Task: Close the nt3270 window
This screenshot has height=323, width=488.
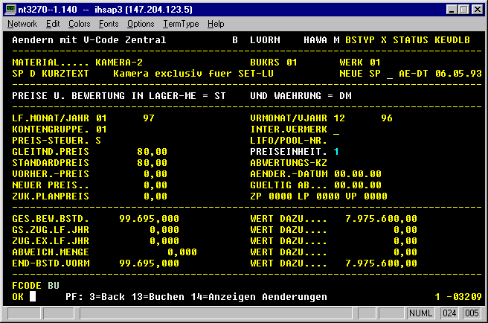Action: click(477, 10)
